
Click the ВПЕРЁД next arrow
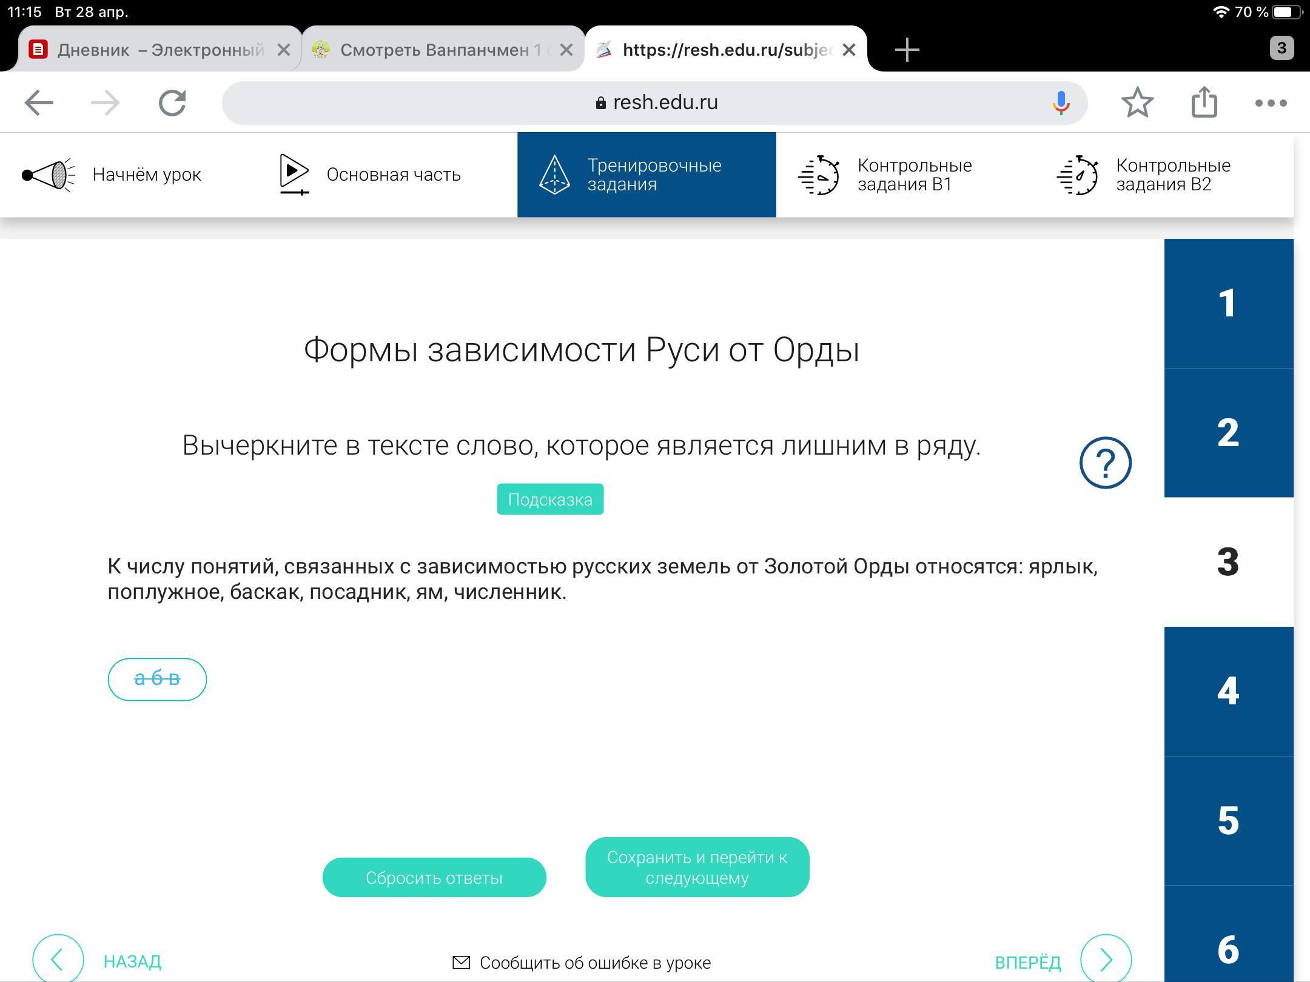(1105, 960)
